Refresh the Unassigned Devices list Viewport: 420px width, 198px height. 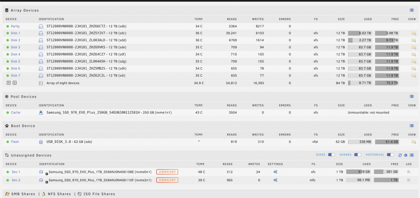tap(400, 155)
